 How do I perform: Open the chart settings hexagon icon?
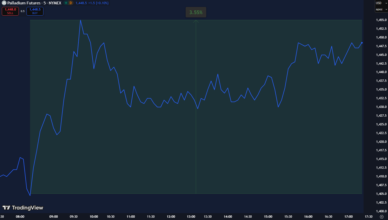pos(382,217)
